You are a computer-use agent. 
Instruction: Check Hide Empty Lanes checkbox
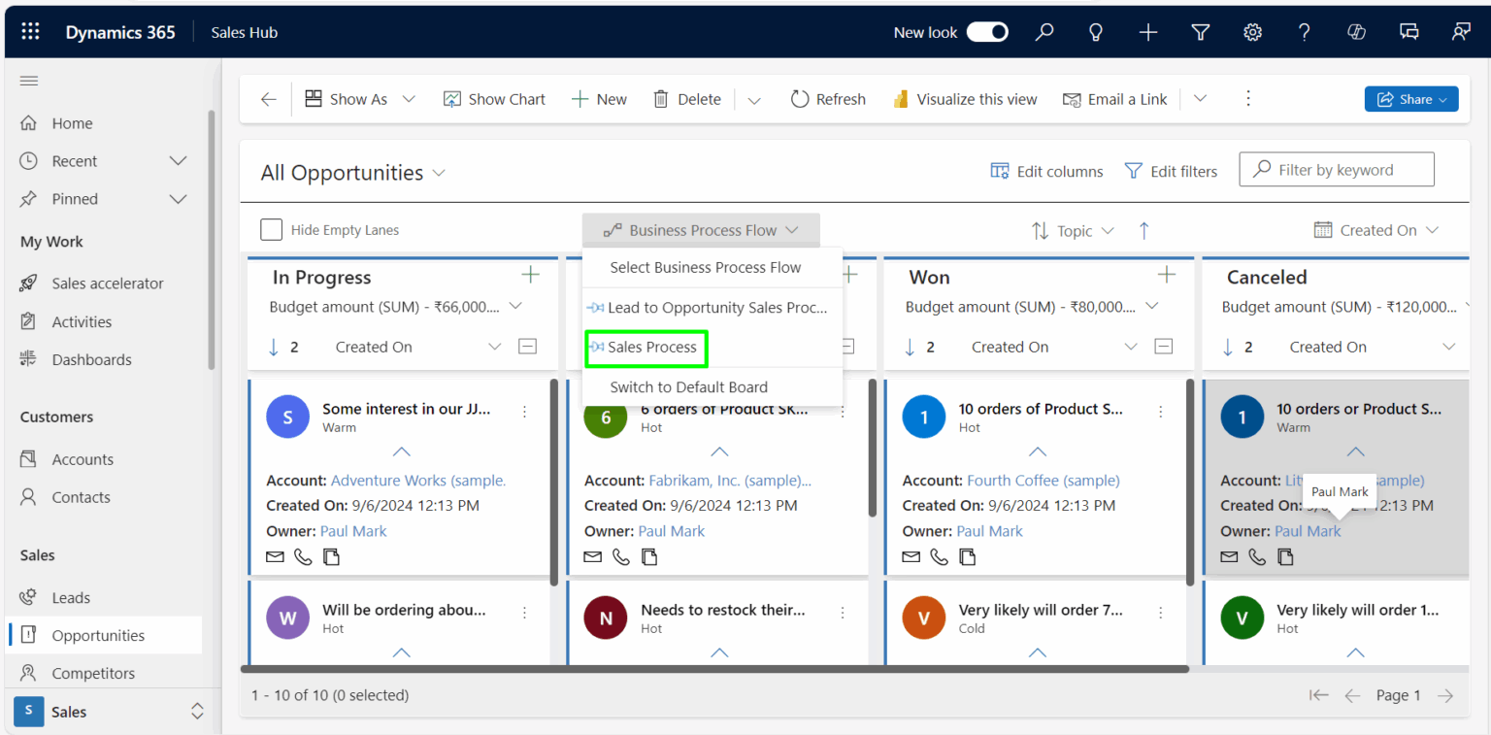(x=271, y=230)
